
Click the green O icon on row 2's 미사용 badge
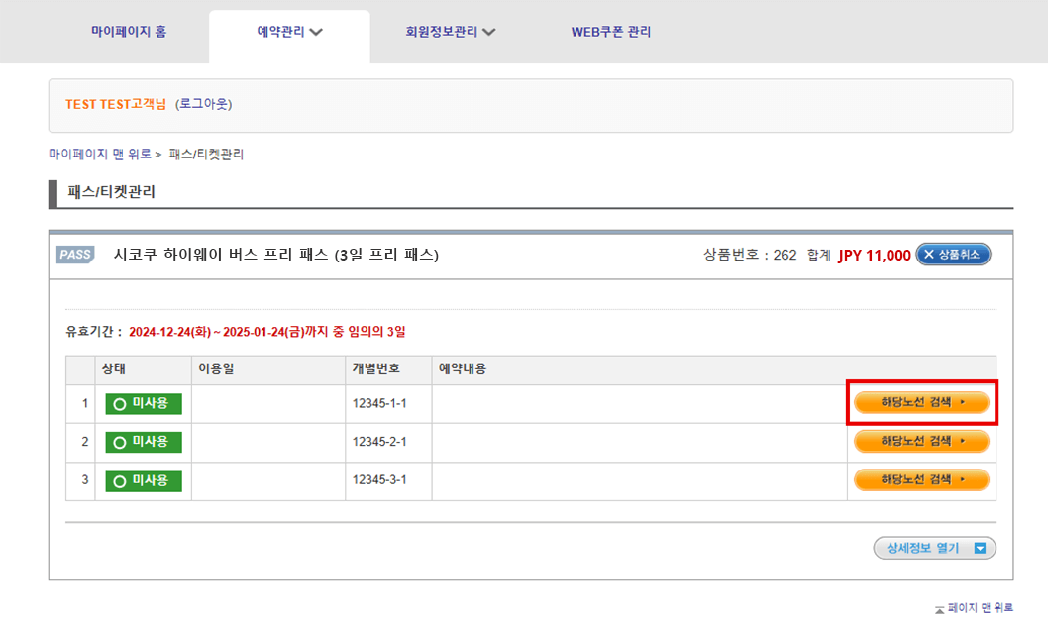pyautogui.click(x=121, y=442)
